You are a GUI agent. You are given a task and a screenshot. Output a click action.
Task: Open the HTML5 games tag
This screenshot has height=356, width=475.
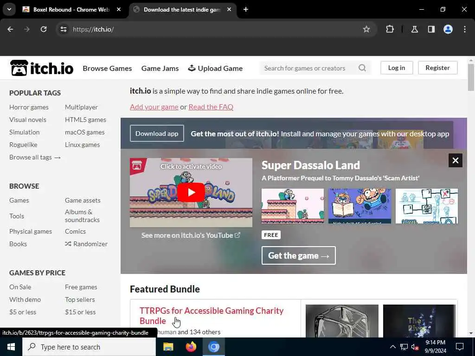(85, 120)
